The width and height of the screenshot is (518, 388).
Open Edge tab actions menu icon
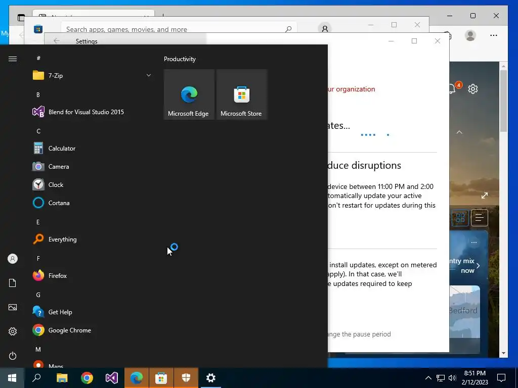pyautogui.click(x=21, y=18)
